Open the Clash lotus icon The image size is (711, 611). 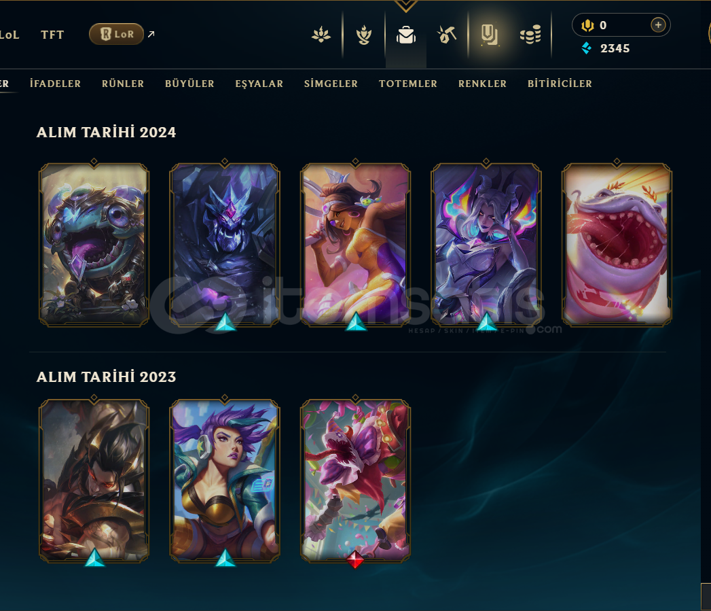pos(321,35)
